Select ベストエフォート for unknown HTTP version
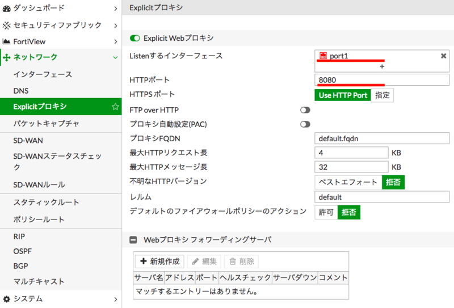The height and width of the screenshot is (308, 454). [348, 182]
